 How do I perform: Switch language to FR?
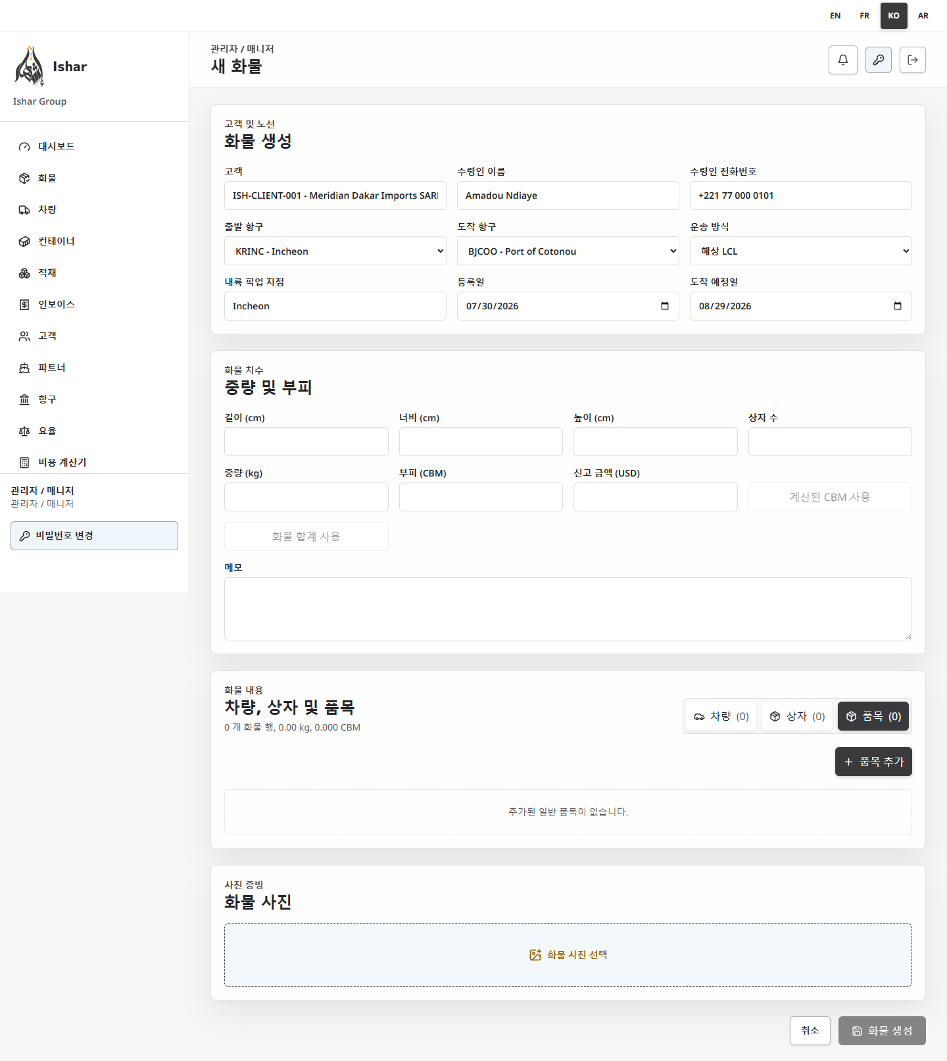(865, 16)
